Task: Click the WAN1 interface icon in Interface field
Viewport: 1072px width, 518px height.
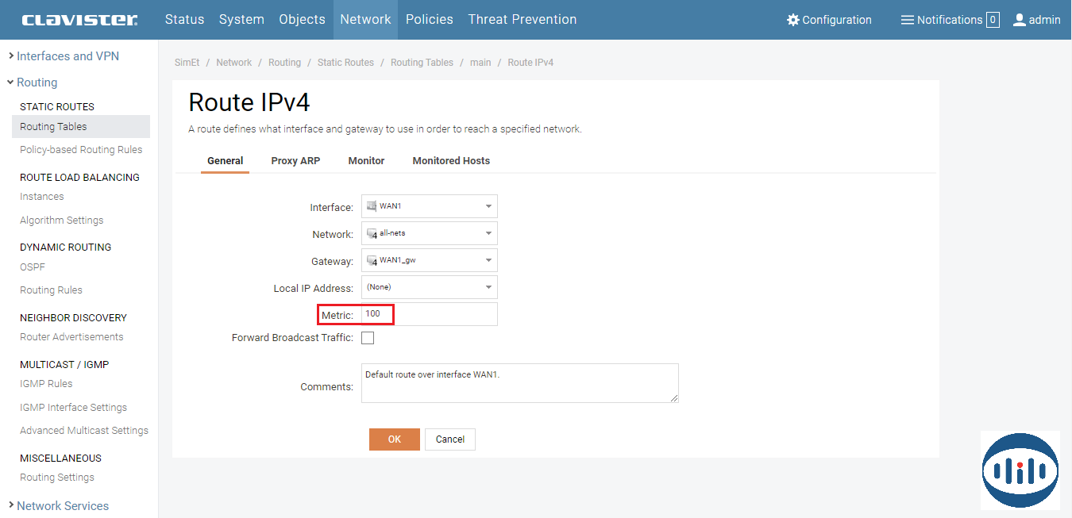Action: (x=371, y=206)
